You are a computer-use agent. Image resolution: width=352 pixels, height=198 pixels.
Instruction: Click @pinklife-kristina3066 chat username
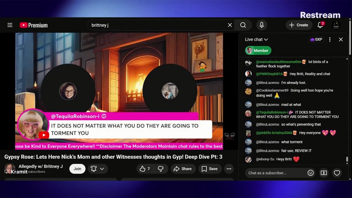tap(274, 133)
